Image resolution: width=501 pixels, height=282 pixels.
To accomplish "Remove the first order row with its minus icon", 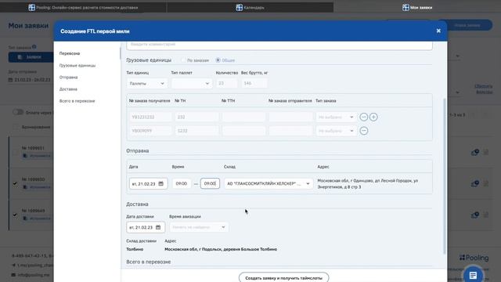I will click(x=363, y=117).
